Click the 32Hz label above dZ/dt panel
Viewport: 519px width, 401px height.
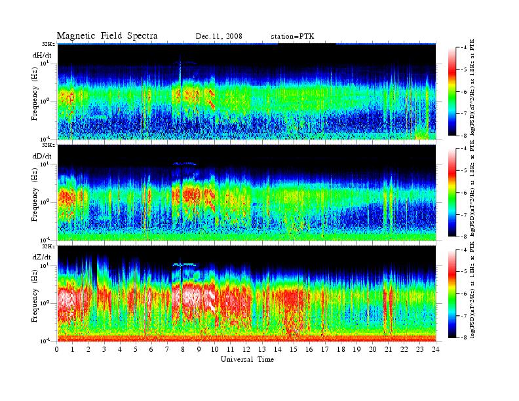(48, 246)
